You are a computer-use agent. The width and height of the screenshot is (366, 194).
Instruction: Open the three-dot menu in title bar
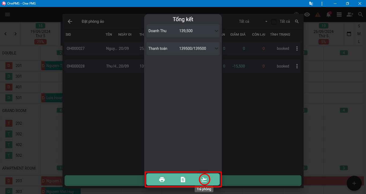tap(322, 3)
